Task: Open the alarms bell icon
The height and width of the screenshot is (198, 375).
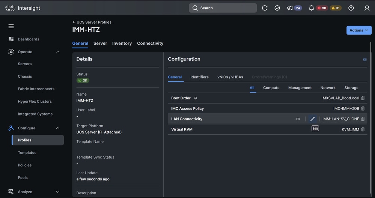Action: click(x=312, y=8)
